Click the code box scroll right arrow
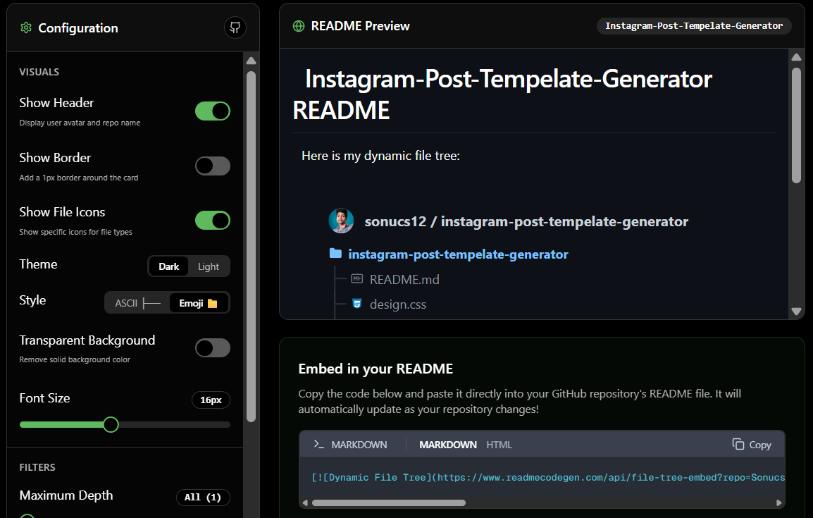Image resolution: width=813 pixels, height=518 pixels. 778,502
